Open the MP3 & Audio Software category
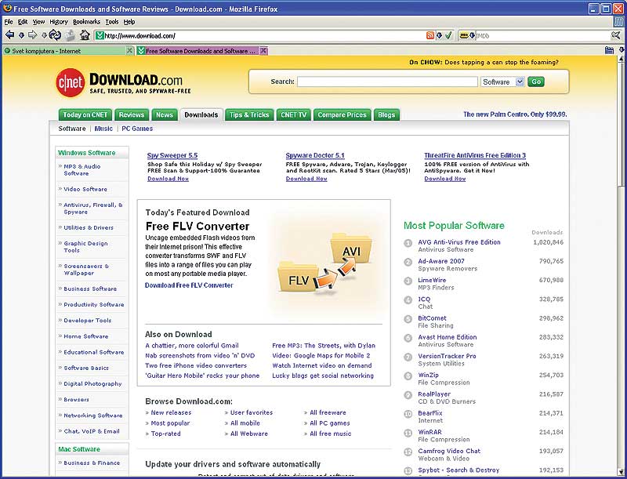627x479 pixels. (x=82, y=169)
